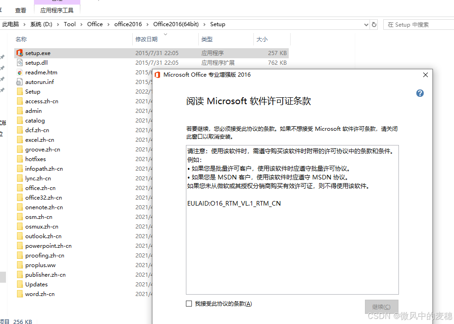This screenshot has height=324, width=454.
Task: Go to Office2016(64bit) in the breadcrumb path
Action: click(x=176, y=24)
